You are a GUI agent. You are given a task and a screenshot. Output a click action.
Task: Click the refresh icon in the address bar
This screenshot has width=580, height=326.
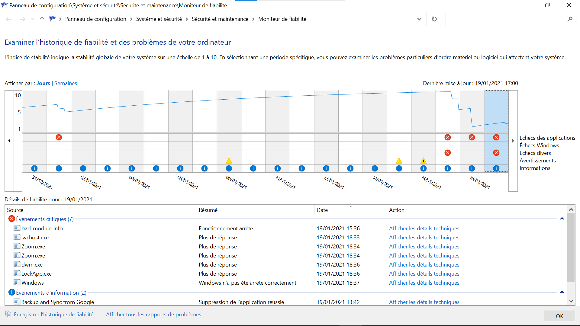(434, 19)
